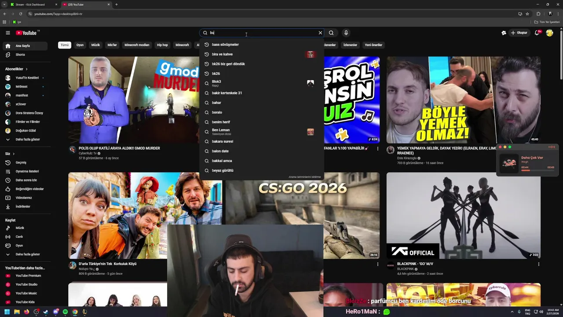The height and width of the screenshot is (317, 563).
Task: Select suggestion 'bira ve kahve'
Action: [x=261, y=54]
